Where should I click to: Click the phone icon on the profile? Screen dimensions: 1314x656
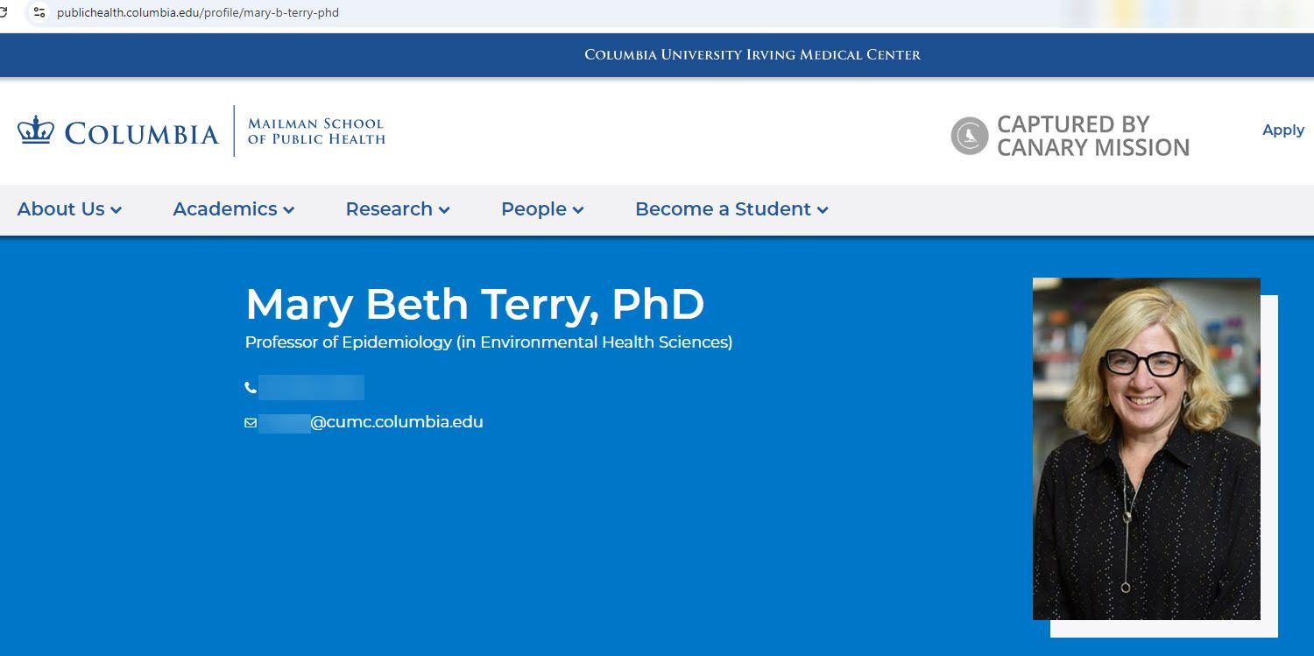(x=250, y=387)
